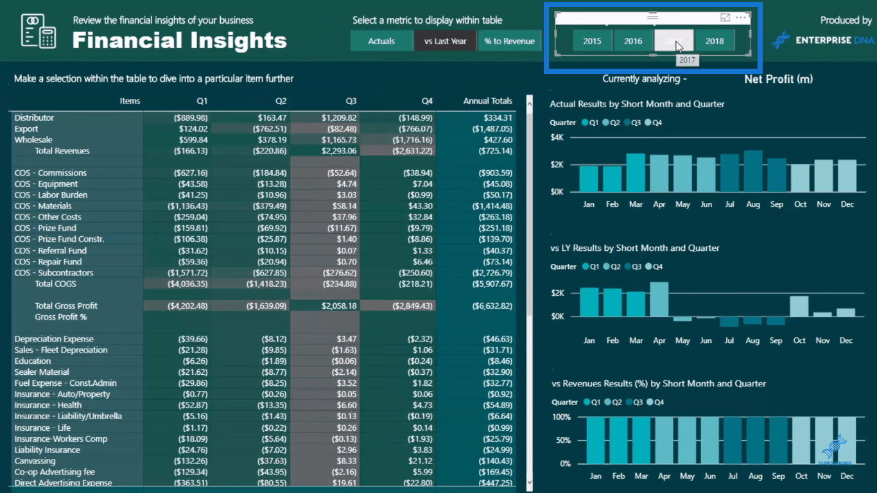Select the Total Revenues row
877x493 pixels.
(x=263, y=151)
